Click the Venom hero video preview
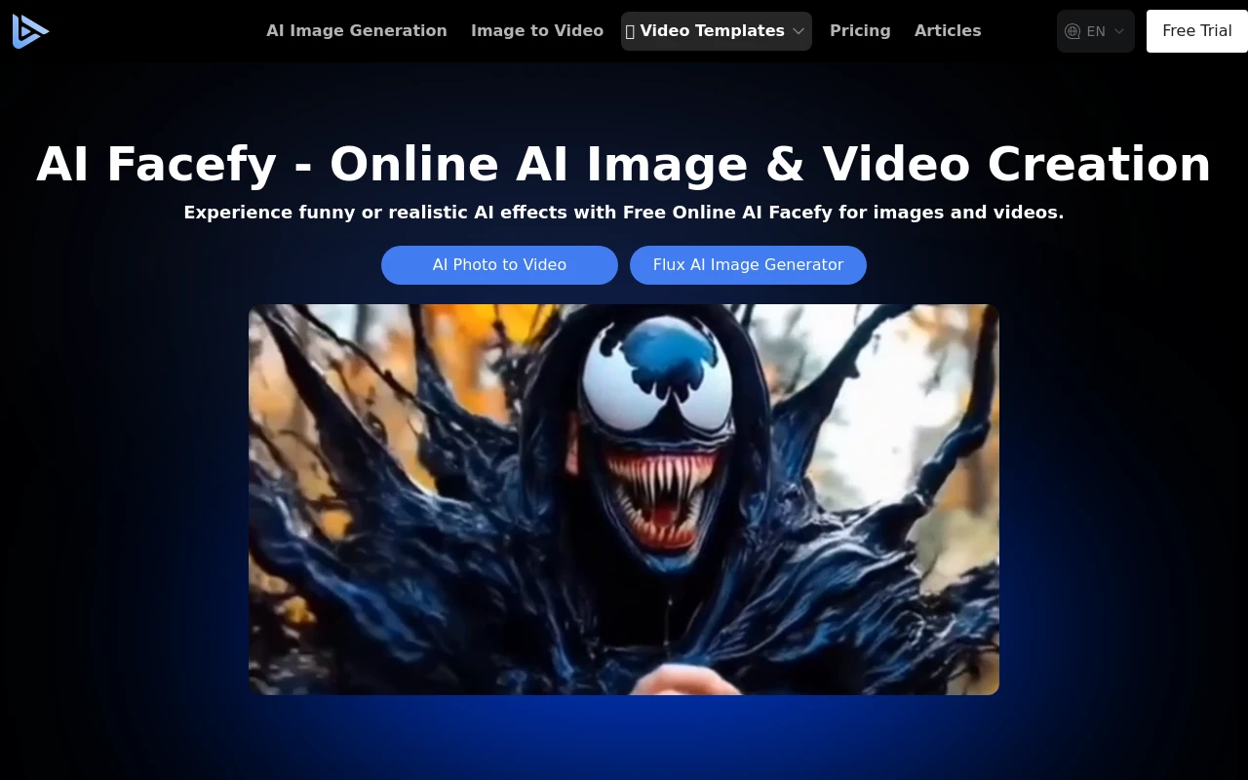 coord(624,498)
